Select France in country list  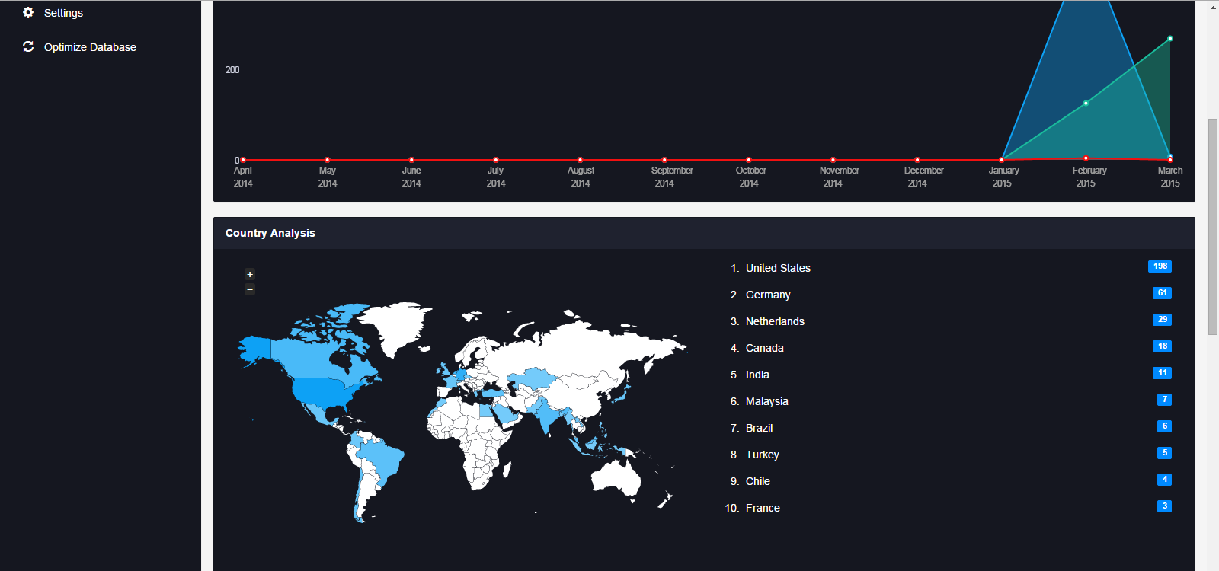tap(763, 508)
